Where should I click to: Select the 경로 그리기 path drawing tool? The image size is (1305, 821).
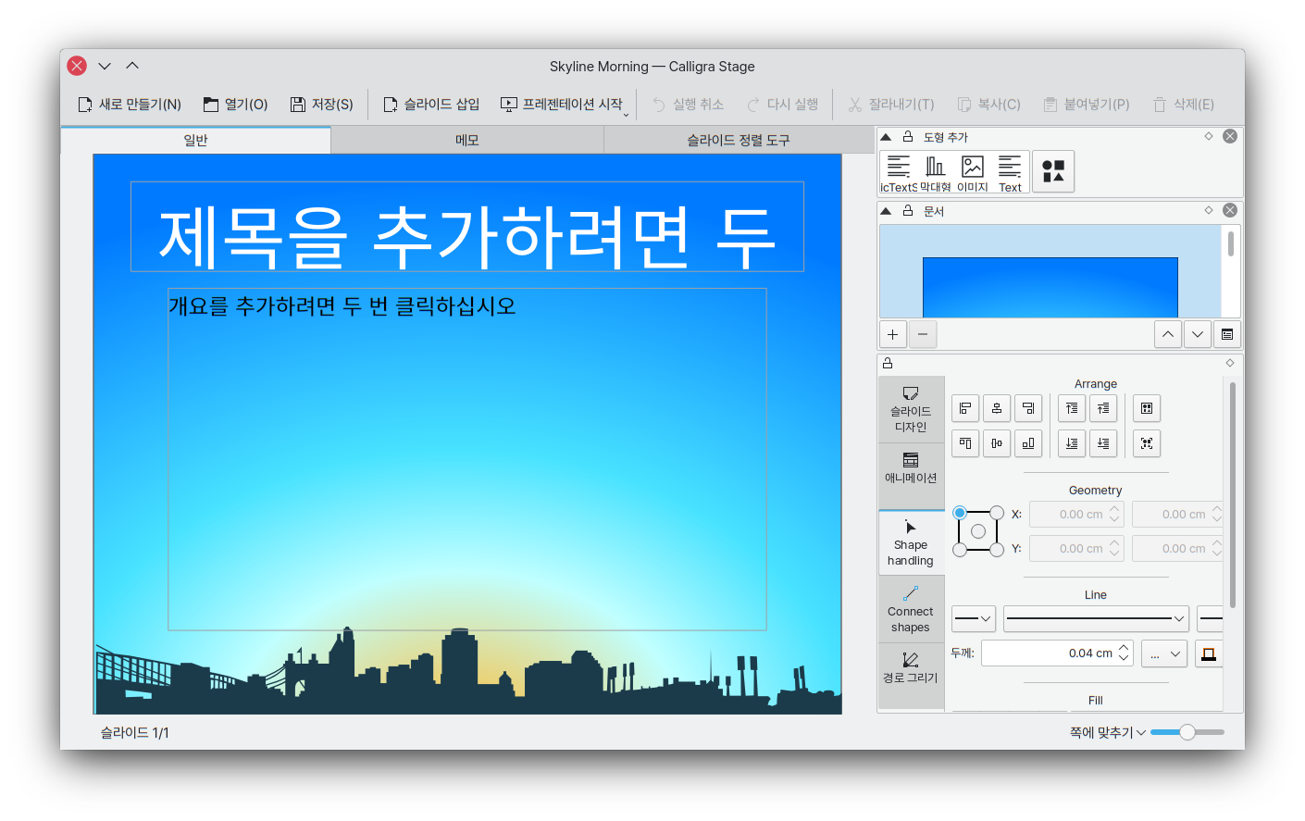point(911,667)
